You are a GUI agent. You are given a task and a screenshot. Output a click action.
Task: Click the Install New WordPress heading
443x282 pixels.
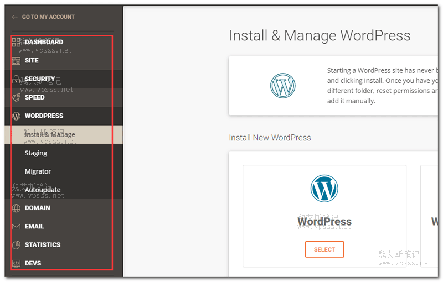click(270, 138)
